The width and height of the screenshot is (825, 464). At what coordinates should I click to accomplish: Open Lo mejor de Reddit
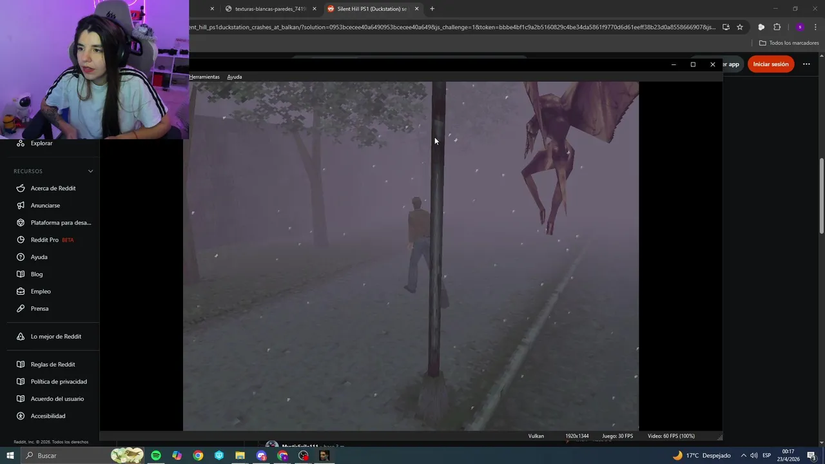coord(55,336)
